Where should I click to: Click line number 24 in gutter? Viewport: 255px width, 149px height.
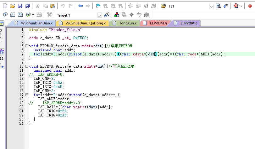(21, 123)
